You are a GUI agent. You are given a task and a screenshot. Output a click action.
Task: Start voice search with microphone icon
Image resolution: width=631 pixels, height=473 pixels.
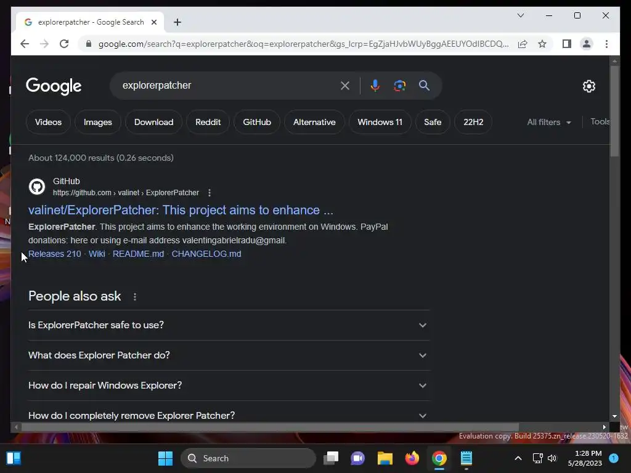375,85
